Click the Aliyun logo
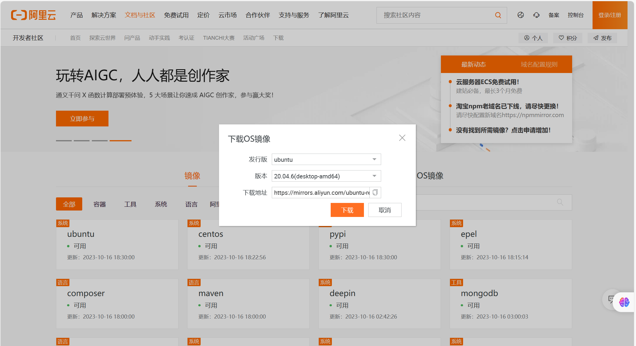The height and width of the screenshot is (346, 636). pyautogui.click(x=33, y=15)
